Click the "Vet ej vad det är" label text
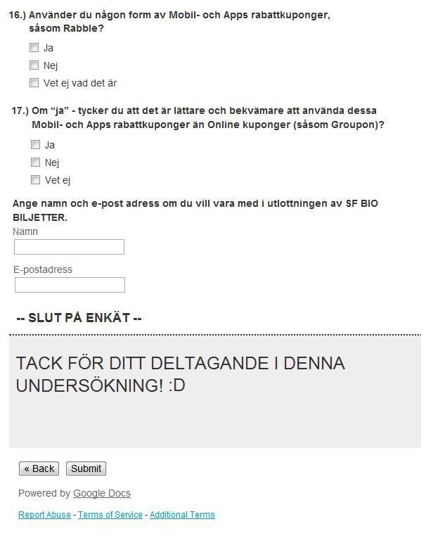 (x=80, y=83)
